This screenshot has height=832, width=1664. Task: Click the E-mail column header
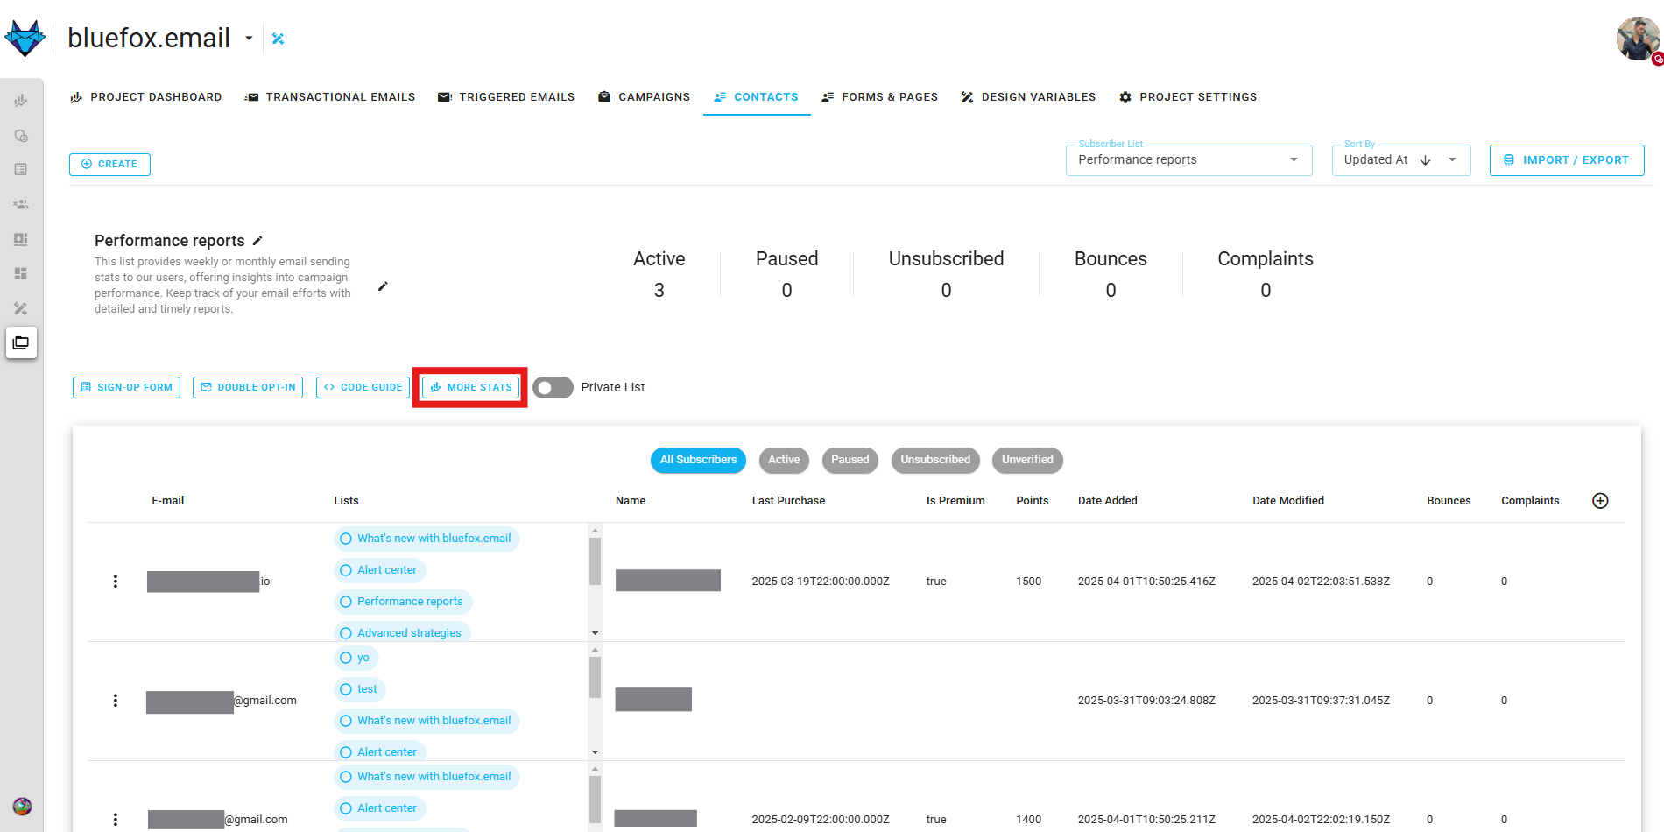tap(167, 501)
